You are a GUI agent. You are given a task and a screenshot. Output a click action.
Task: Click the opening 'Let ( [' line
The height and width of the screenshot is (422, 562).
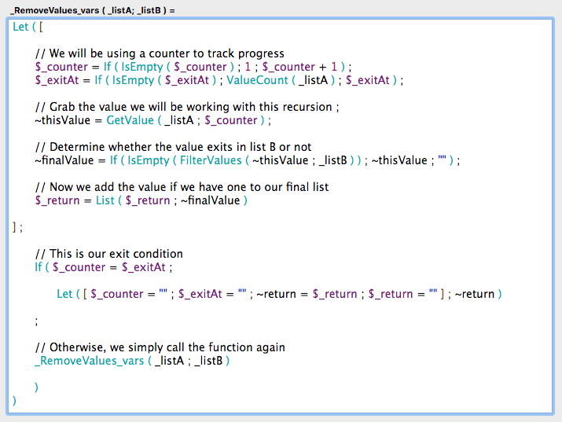(x=28, y=27)
